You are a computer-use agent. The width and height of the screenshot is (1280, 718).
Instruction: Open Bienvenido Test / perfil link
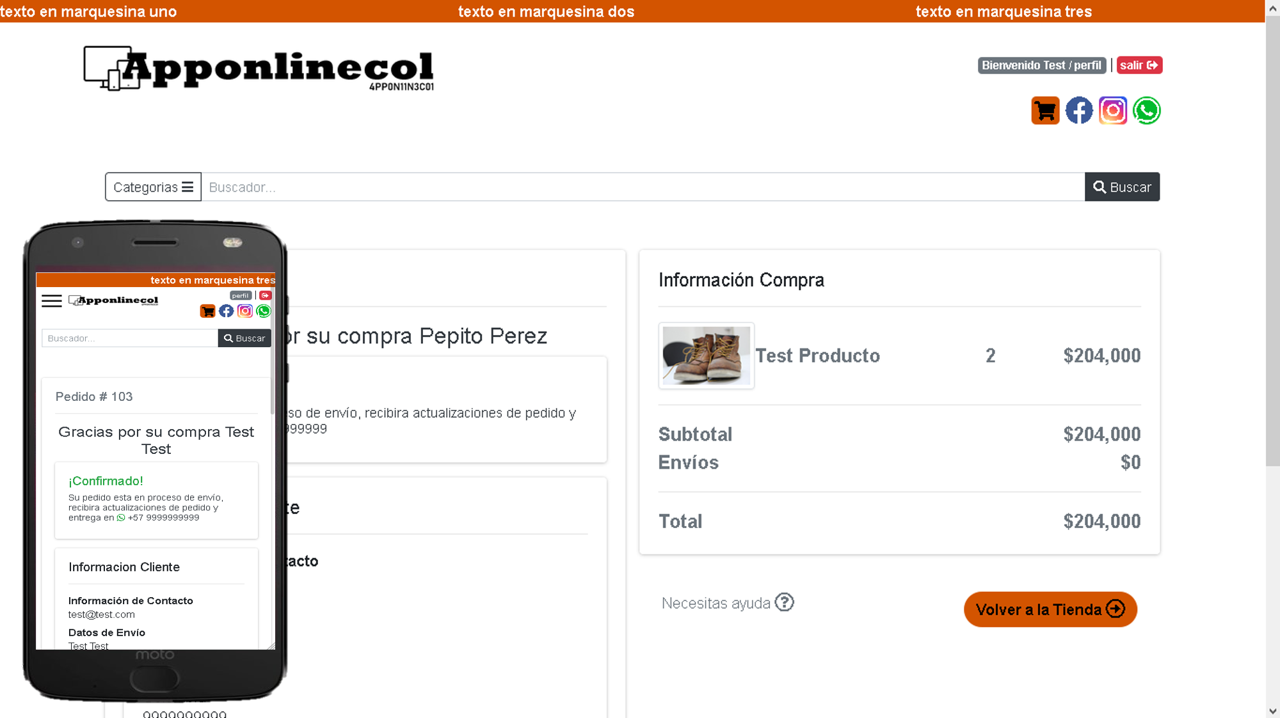click(x=1042, y=65)
